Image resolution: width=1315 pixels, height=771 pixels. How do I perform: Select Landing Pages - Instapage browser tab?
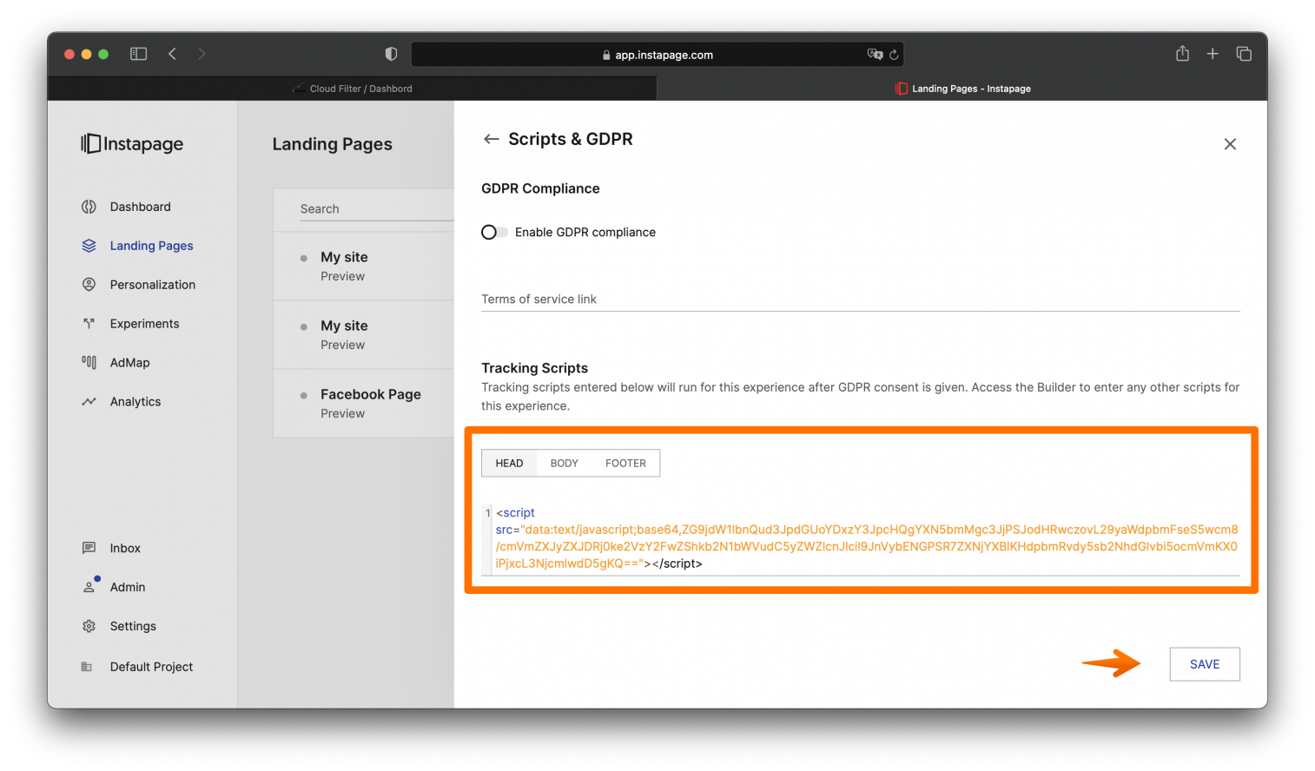click(962, 89)
